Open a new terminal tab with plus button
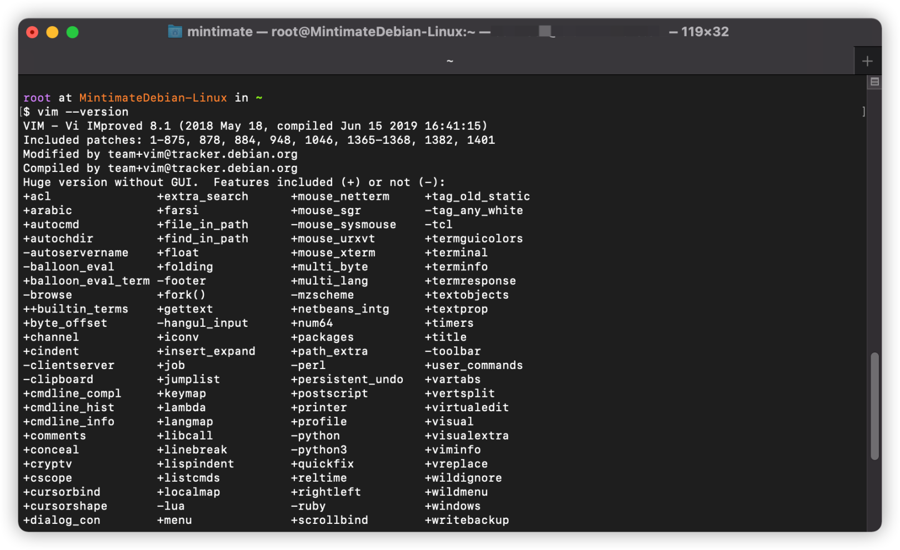The image size is (900, 550). 867,61
